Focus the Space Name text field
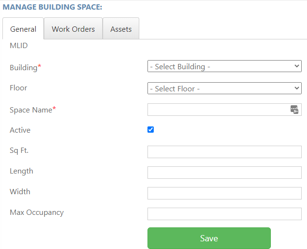Image resolution: width=307 pixels, height=249 pixels. [x=225, y=110]
